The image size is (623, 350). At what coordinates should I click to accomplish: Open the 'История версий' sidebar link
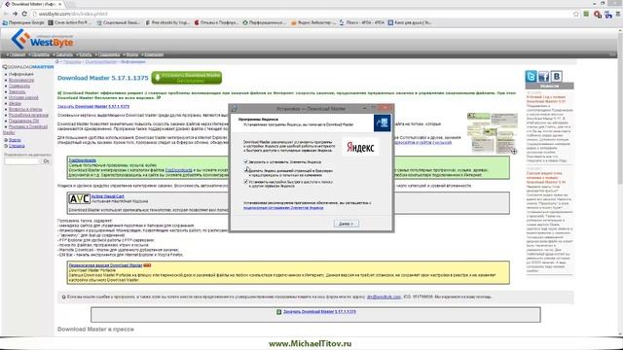coord(23,97)
